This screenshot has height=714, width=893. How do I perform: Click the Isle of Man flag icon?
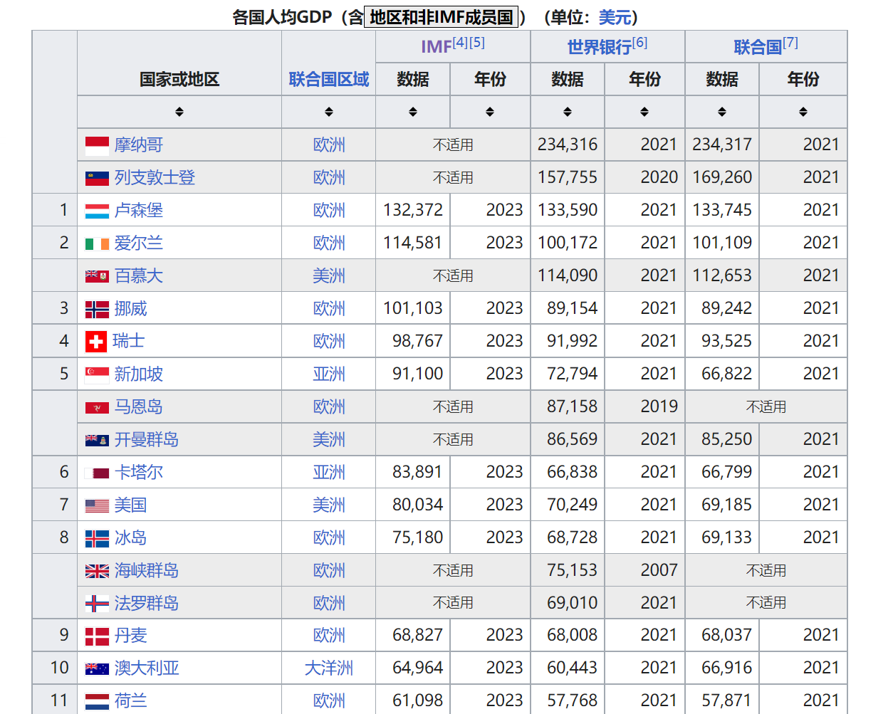(x=97, y=407)
